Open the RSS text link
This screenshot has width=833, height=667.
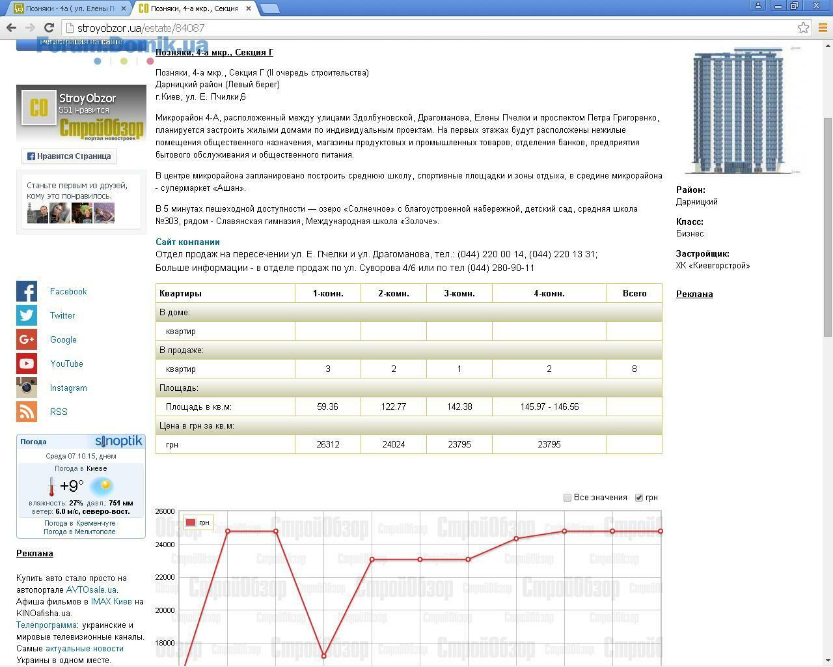pos(59,412)
